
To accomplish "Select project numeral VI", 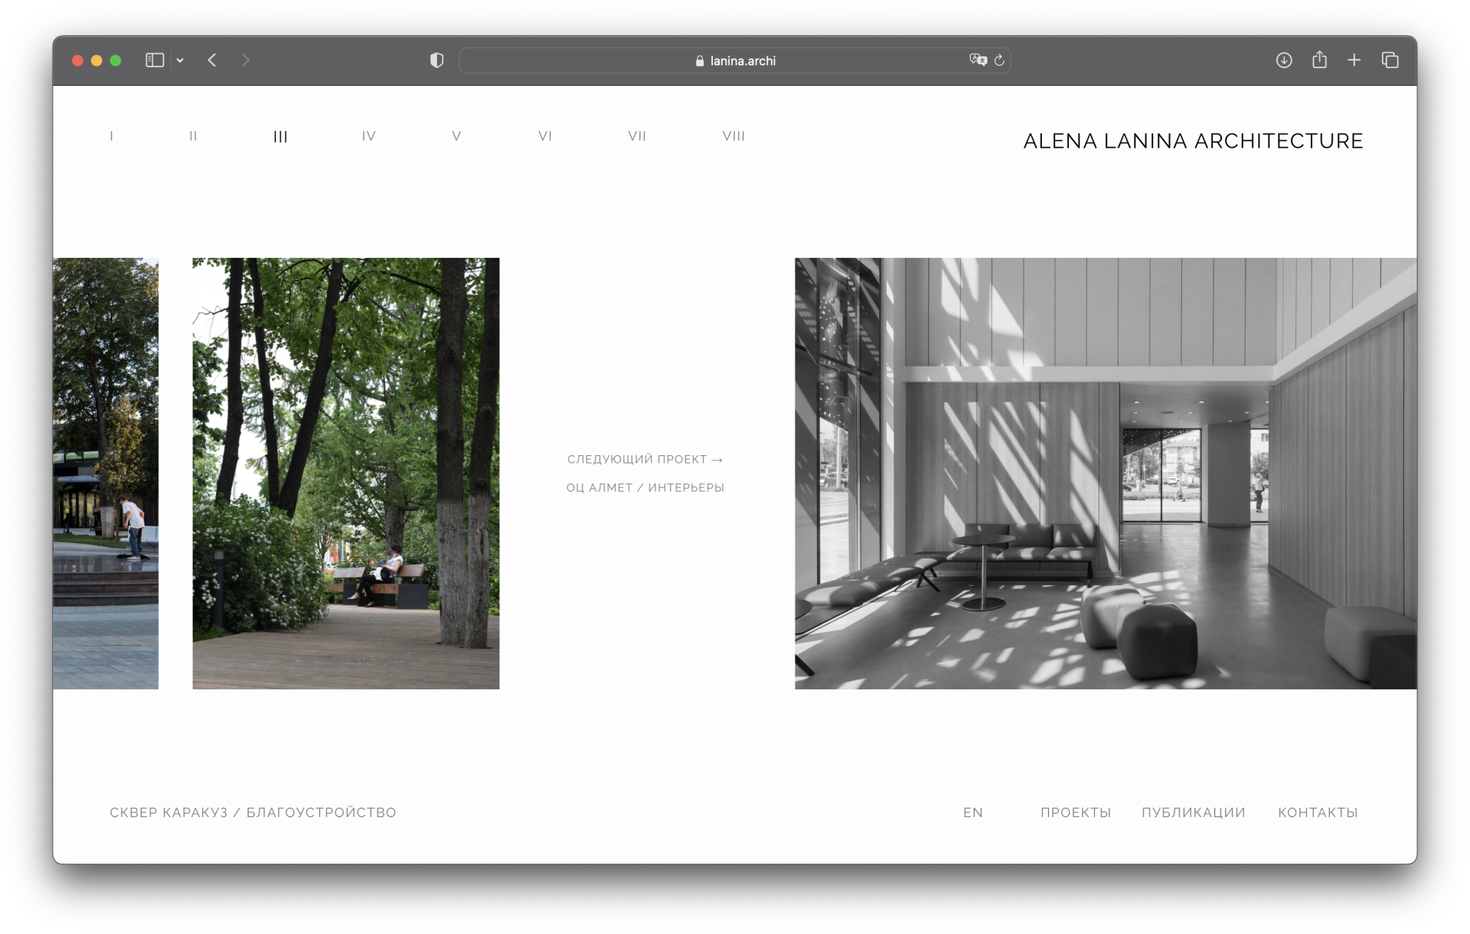I will click(545, 136).
